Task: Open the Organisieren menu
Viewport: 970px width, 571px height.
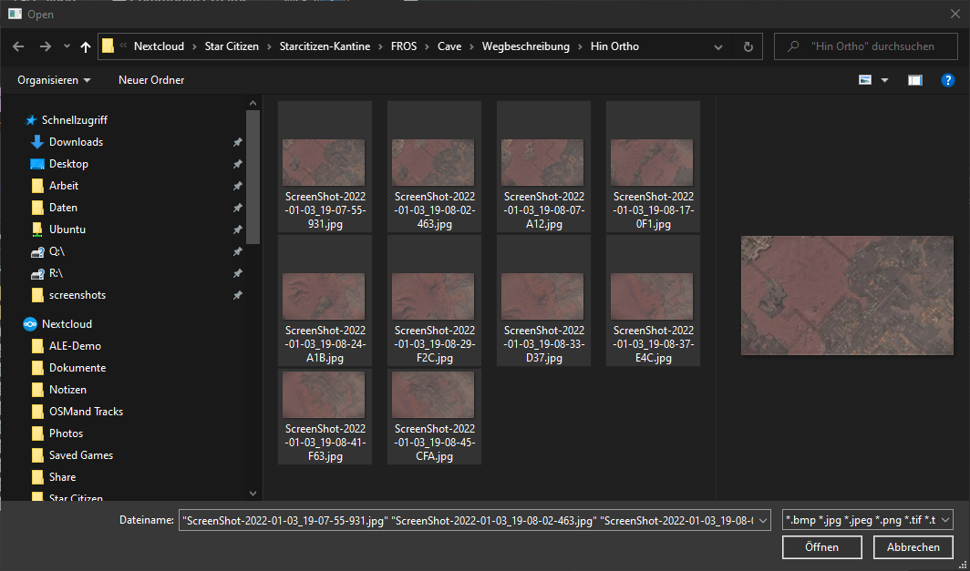Action: pos(54,80)
